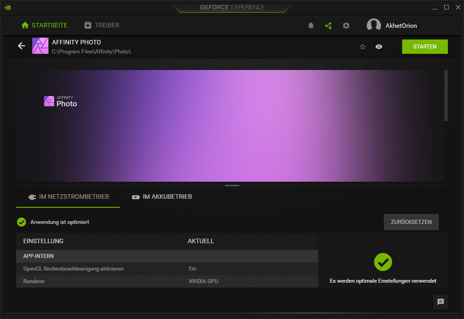The width and height of the screenshot is (464, 319).
Task: Open the notifications bell
Action: (311, 26)
